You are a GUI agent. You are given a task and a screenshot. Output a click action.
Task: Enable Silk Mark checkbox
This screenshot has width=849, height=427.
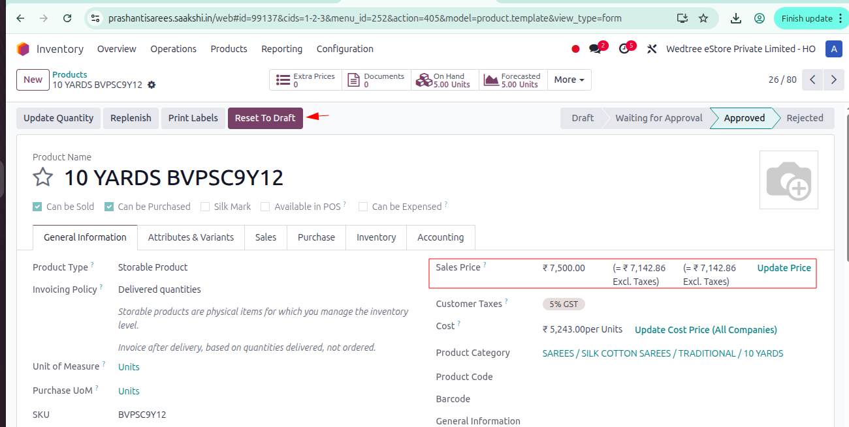pos(206,207)
